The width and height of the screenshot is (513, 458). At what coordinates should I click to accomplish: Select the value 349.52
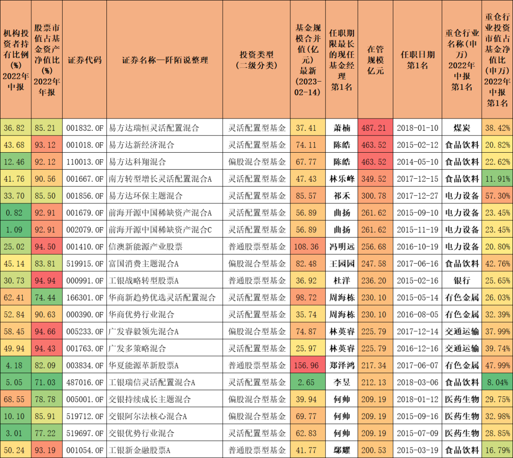[375, 179]
